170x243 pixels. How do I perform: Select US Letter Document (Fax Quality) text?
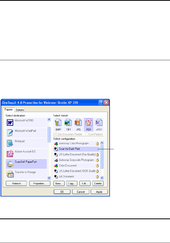click(77, 155)
